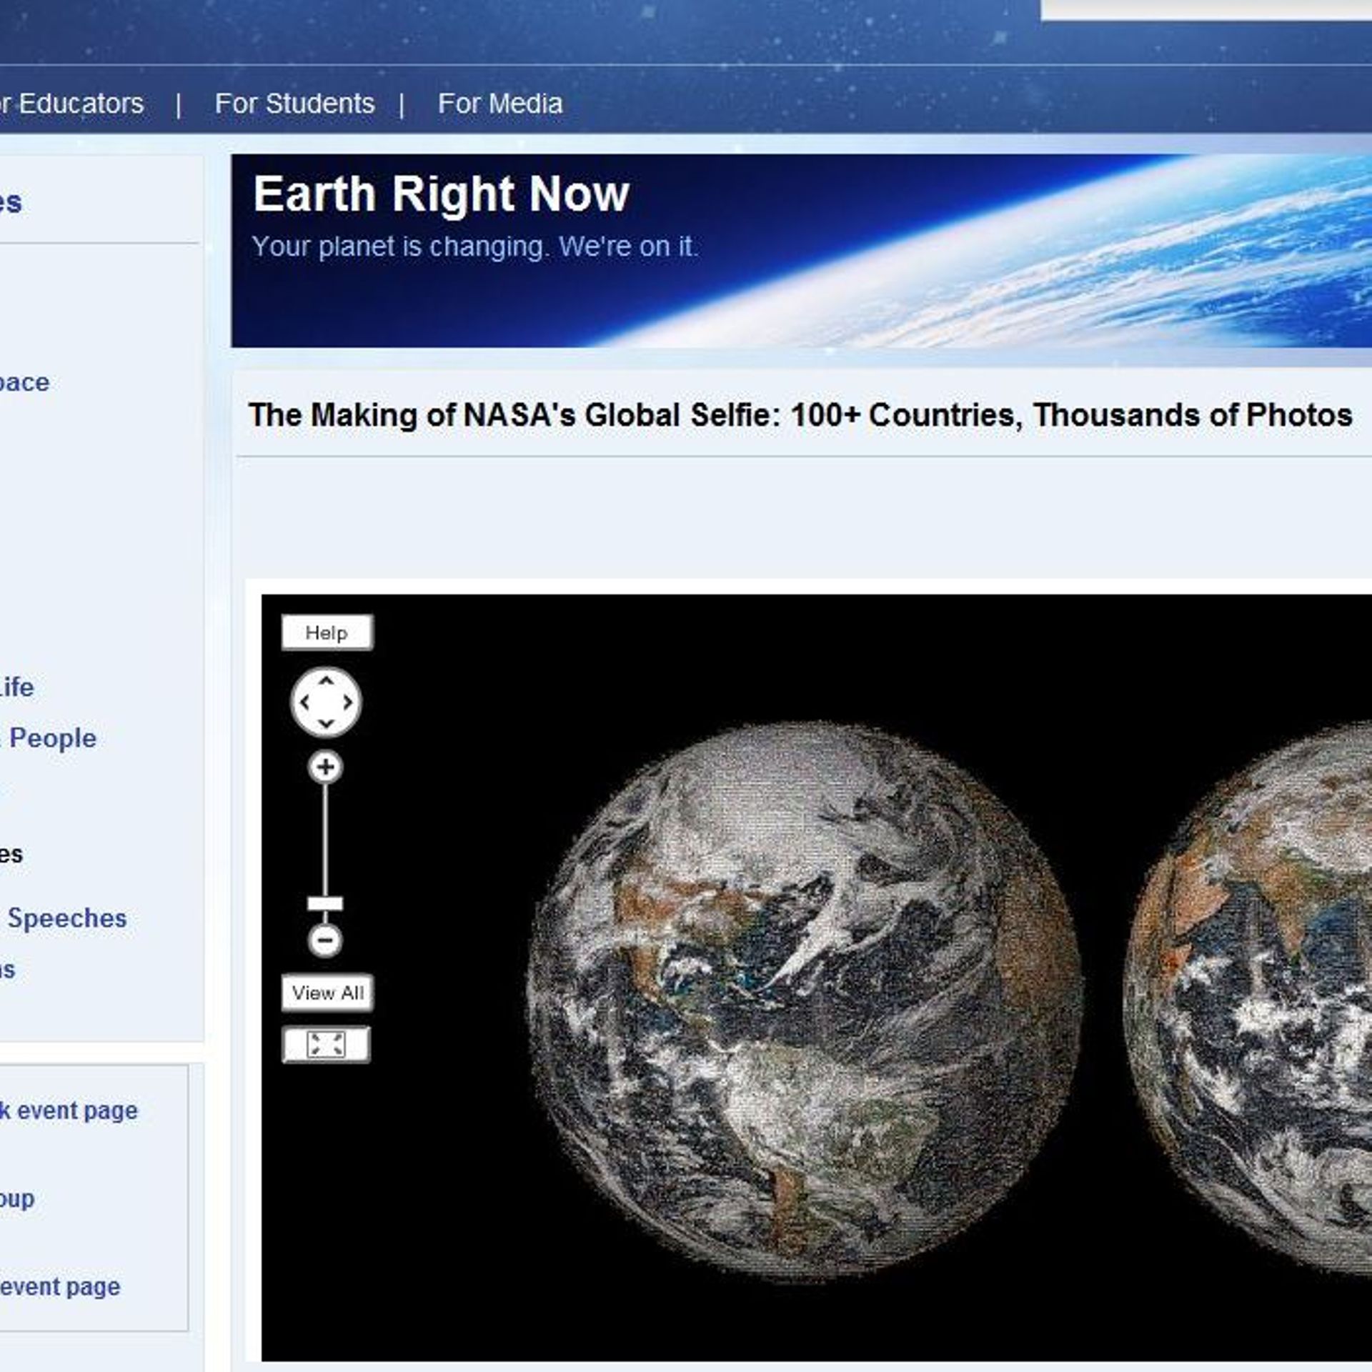
Task: Click the pan left arrow on the map
Action: pyautogui.click(x=305, y=702)
